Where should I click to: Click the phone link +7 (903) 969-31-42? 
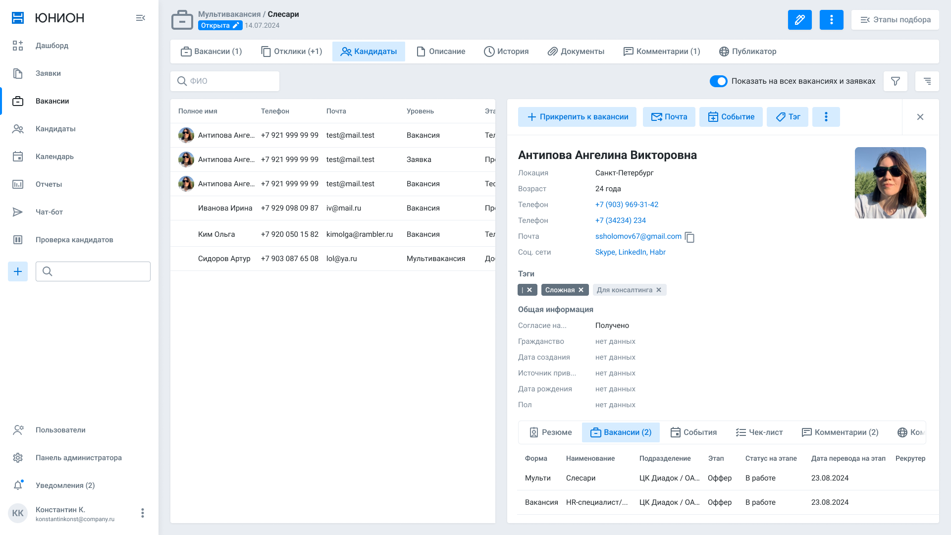point(627,205)
